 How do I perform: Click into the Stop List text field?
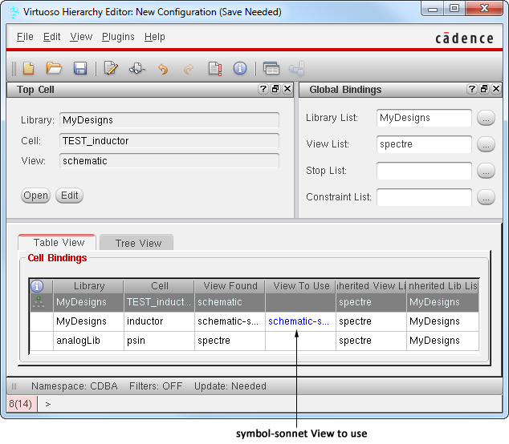[424, 171]
